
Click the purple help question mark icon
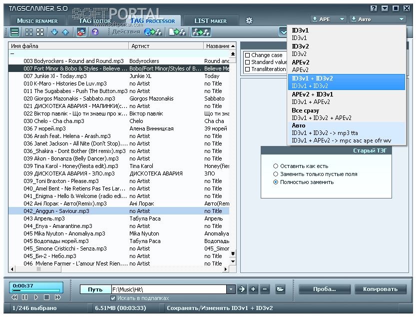click(95, 32)
